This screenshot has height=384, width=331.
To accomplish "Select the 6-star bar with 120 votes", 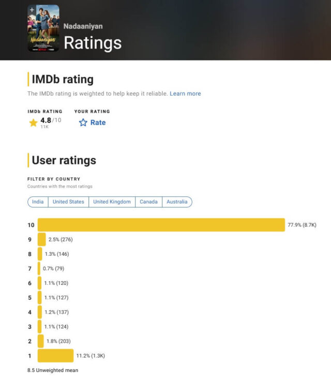I will (39, 283).
